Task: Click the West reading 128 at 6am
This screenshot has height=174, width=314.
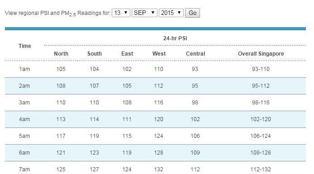Action: [159, 153]
